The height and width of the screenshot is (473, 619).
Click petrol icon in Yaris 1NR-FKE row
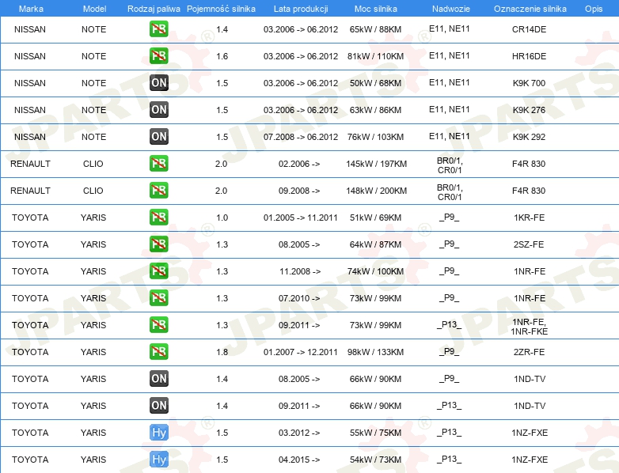pos(158,324)
